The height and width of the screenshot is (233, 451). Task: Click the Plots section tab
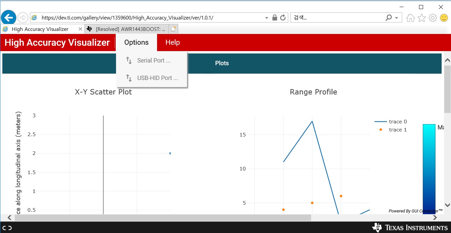click(x=222, y=63)
